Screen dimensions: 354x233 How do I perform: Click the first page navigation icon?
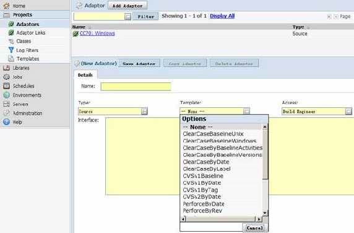click(x=329, y=17)
